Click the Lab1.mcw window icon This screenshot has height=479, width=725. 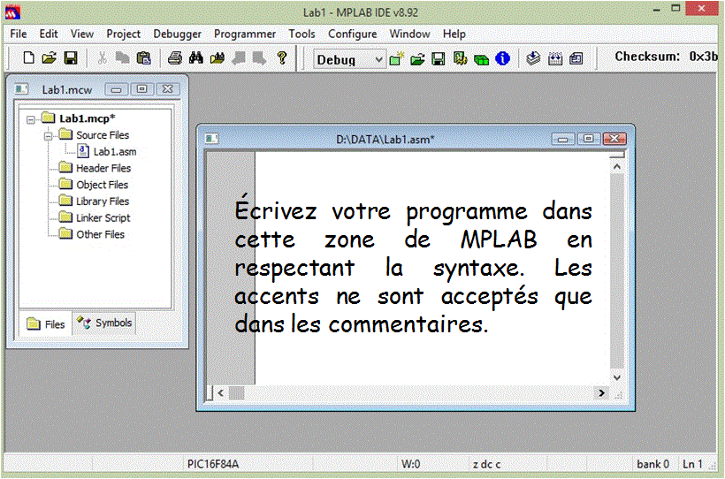point(21,88)
